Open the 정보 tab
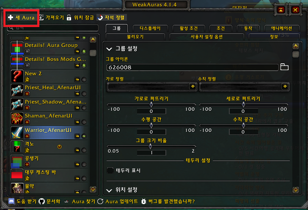The width and height of the screenshot is (308, 210). coord(274,37)
